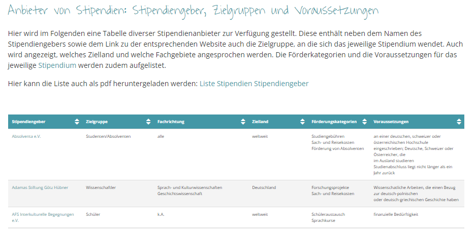Click the page heading Anbieter von Stipendien

click(193, 11)
